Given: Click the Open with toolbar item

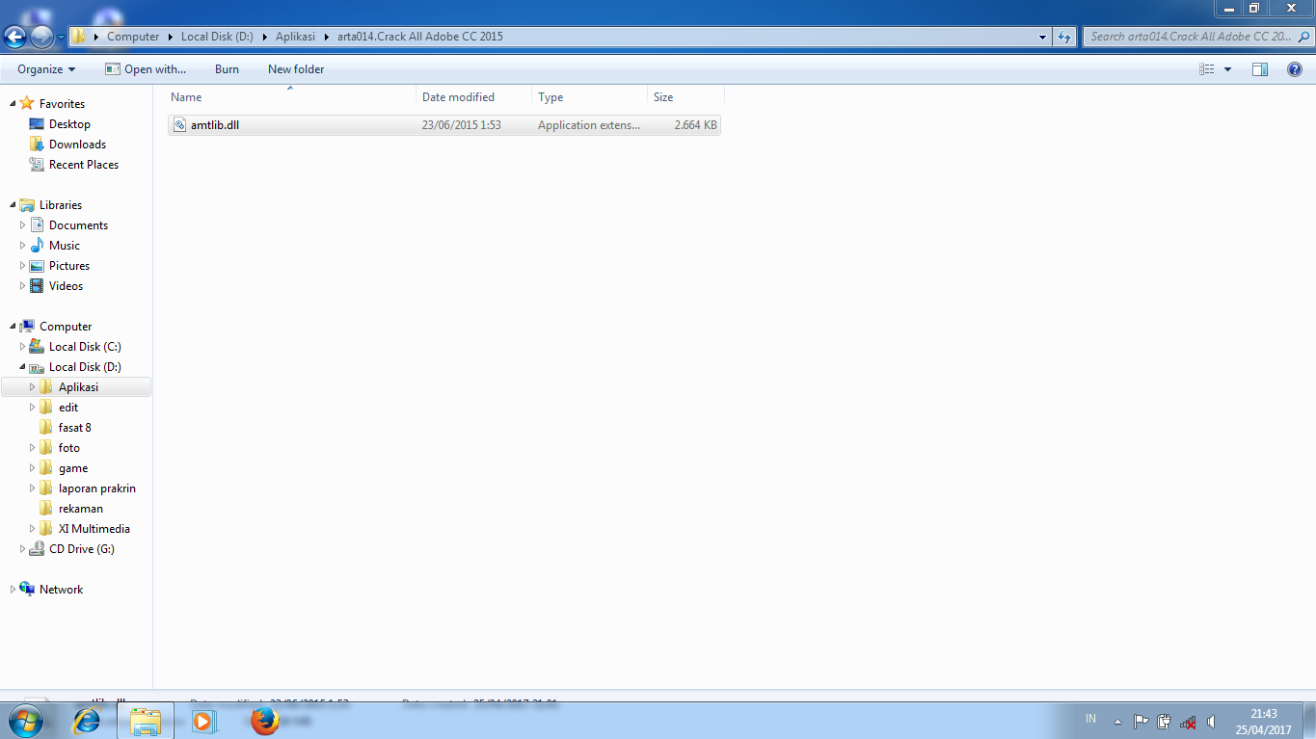Looking at the screenshot, I should [x=146, y=68].
